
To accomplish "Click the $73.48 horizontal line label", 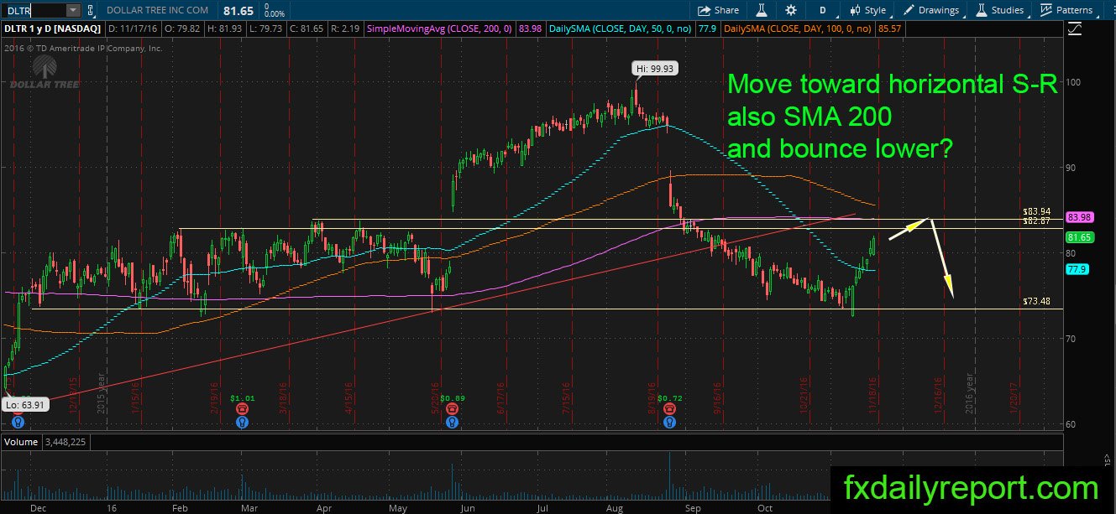I will click(x=1038, y=301).
